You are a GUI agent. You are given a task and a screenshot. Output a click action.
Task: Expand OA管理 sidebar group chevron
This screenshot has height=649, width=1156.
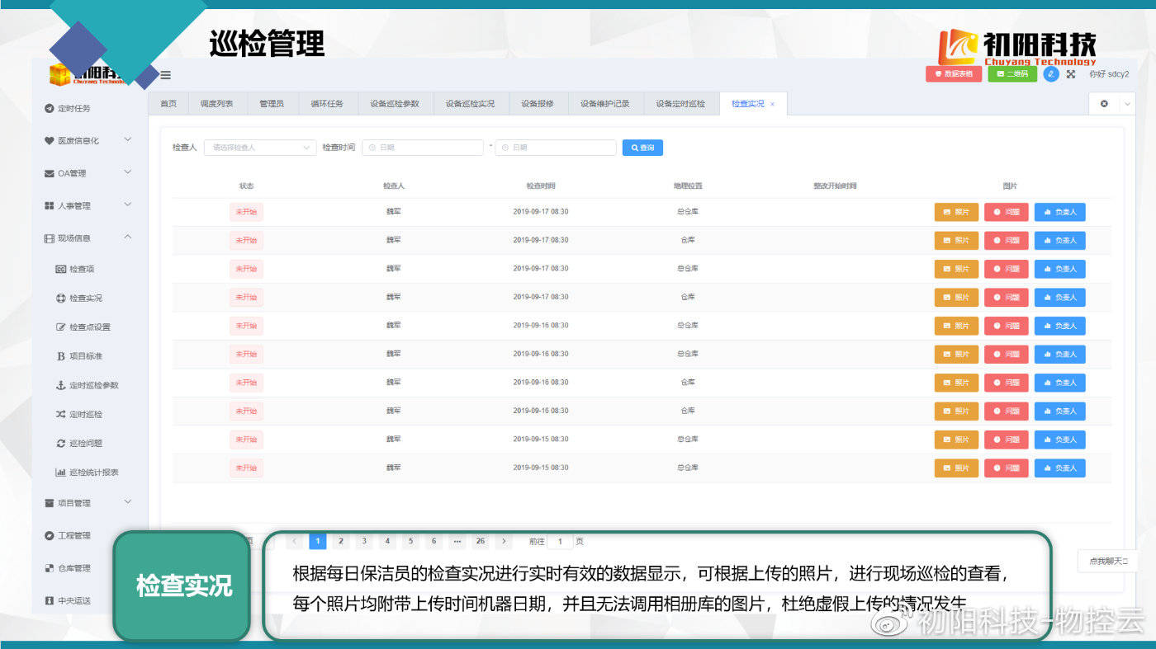coord(127,172)
